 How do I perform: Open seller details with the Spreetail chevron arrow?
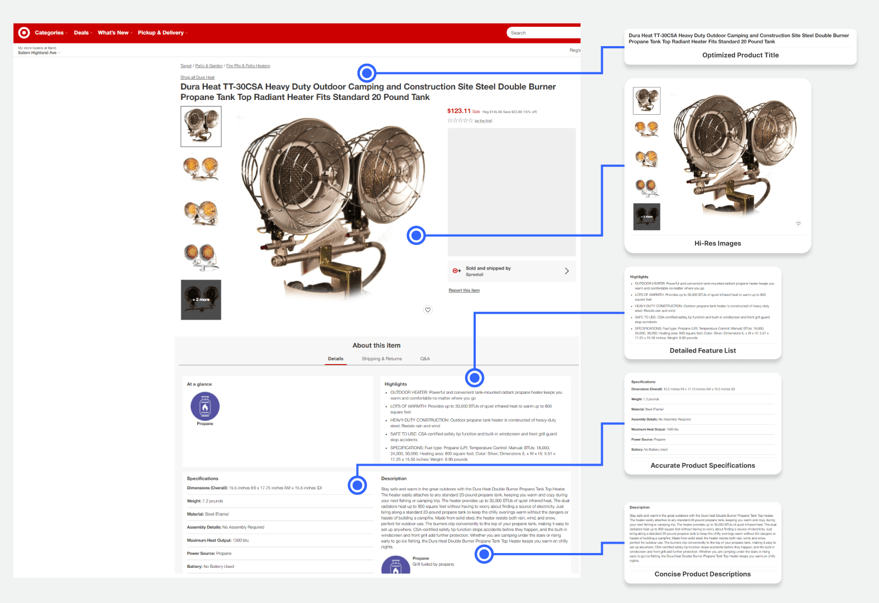[567, 271]
